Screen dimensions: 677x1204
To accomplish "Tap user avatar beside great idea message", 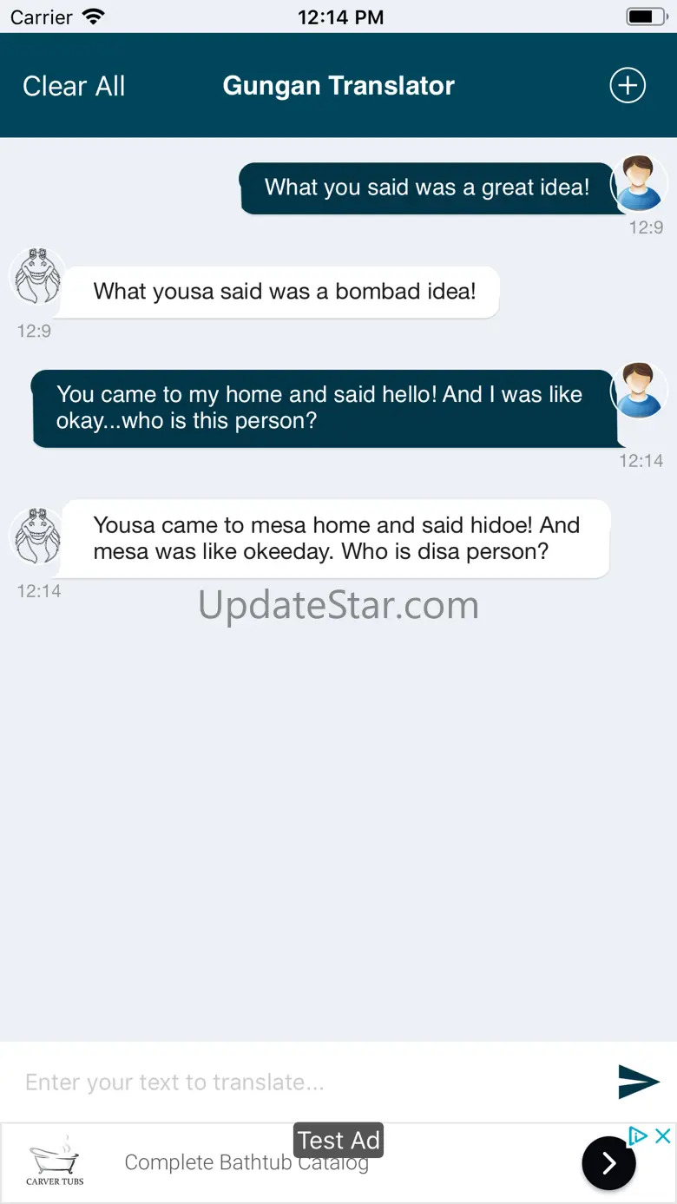I will tap(639, 183).
